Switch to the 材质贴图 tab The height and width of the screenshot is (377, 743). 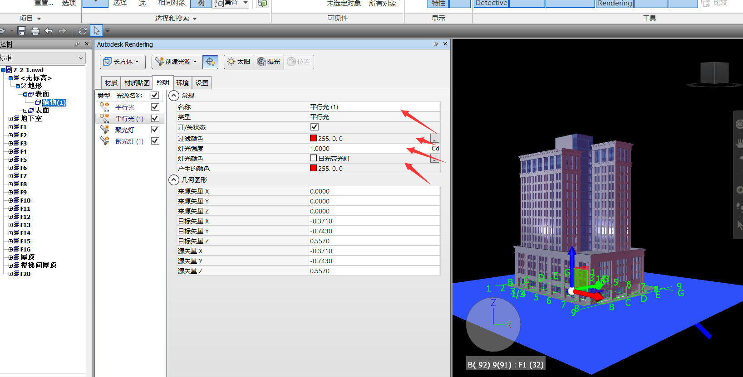pyautogui.click(x=137, y=83)
